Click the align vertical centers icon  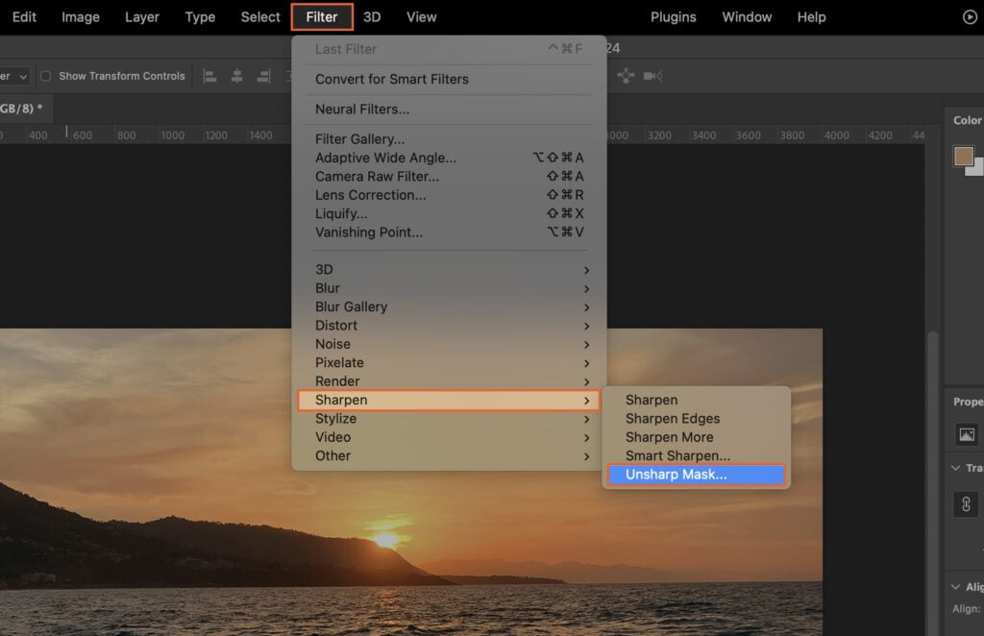(x=237, y=75)
